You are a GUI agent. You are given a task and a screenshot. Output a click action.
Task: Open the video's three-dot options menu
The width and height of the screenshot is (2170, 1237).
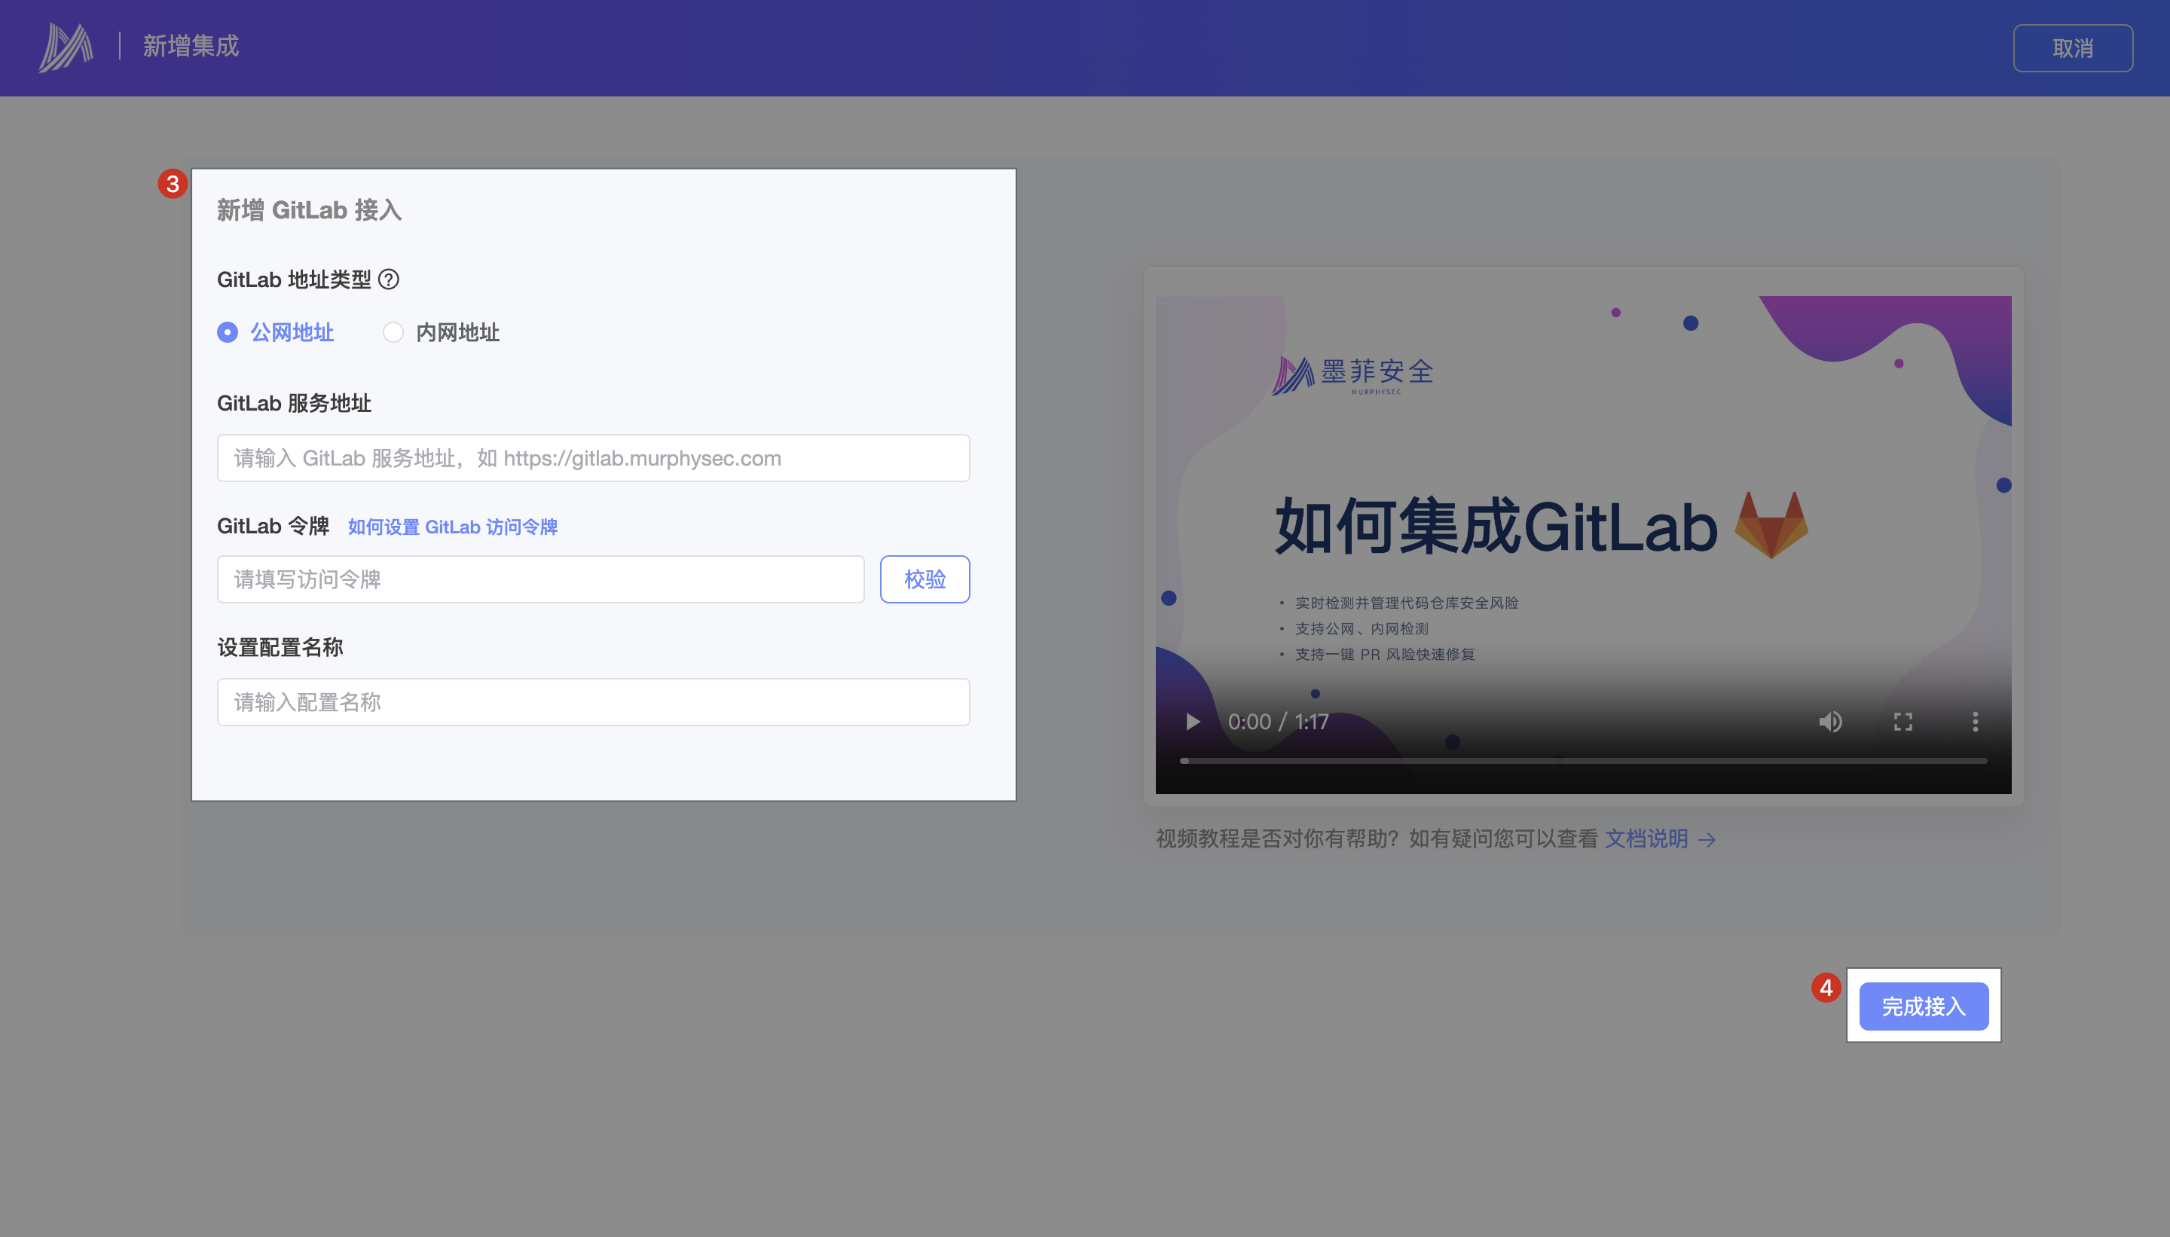pos(1976,722)
